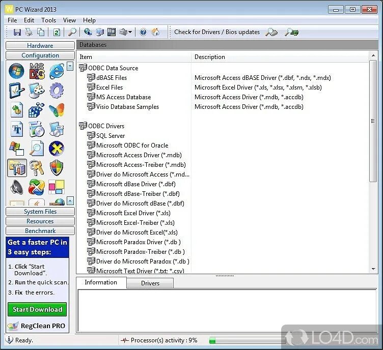Image resolution: width=383 pixels, height=350 pixels.
Task: Click the green Refresh toolbar icon
Action: point(57,32)
